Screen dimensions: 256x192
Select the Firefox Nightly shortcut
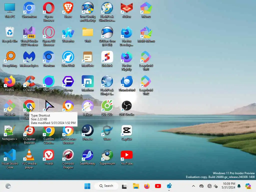[126, 61]
